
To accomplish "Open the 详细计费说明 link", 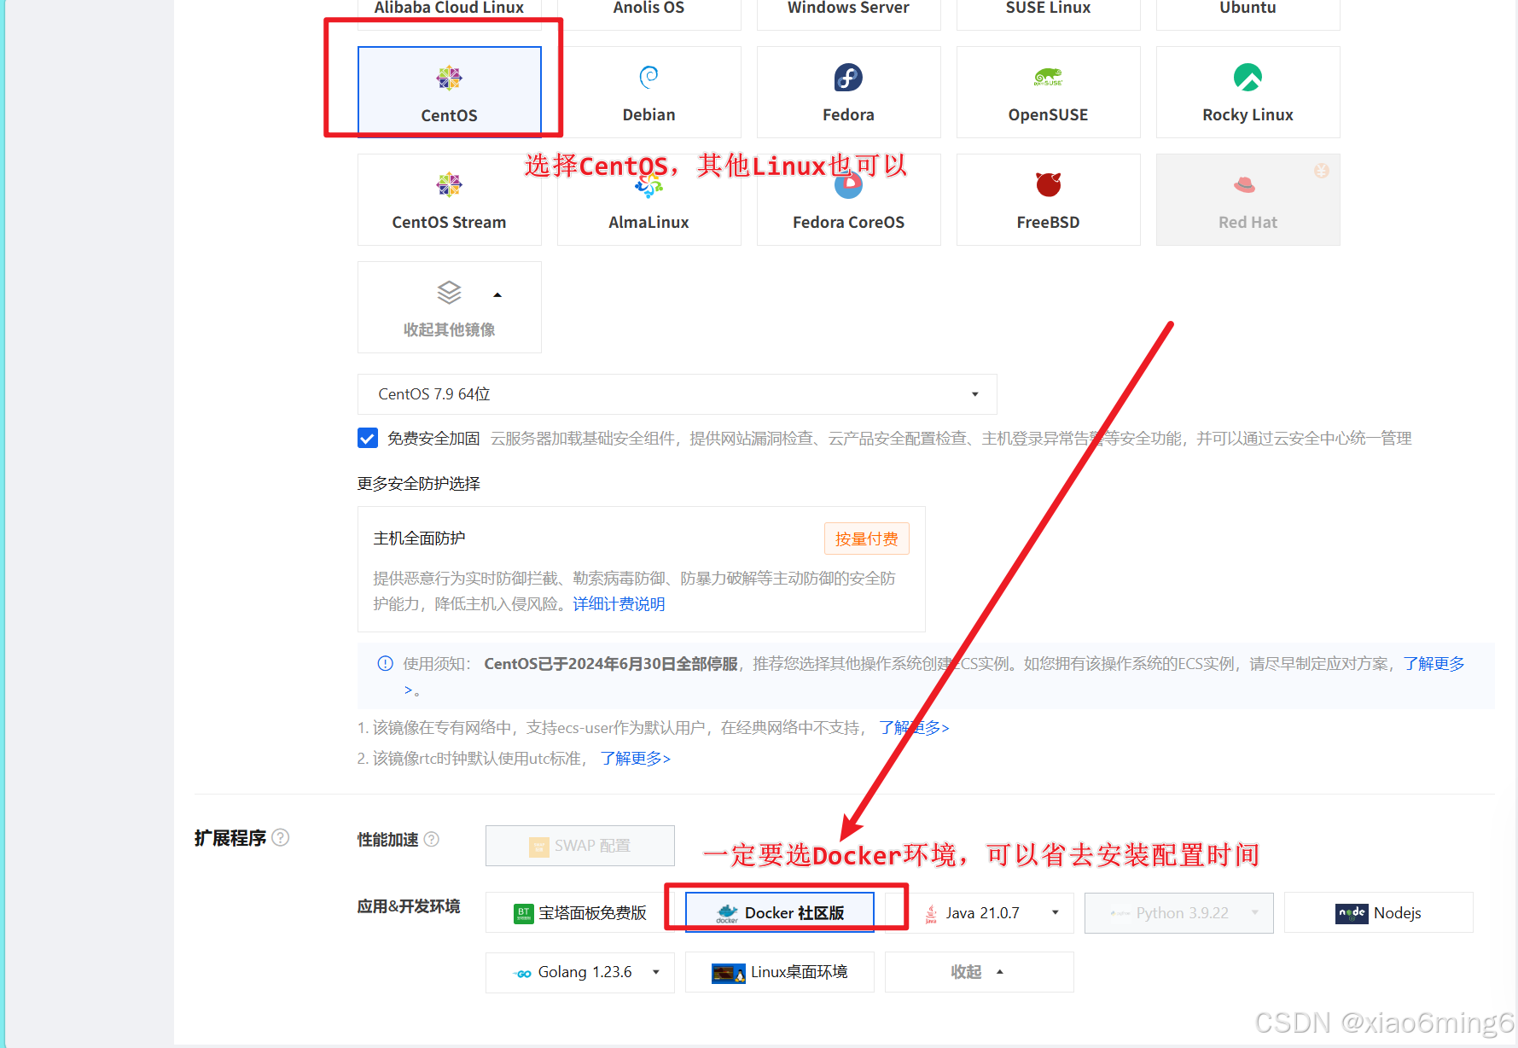I will pos(619,604).
